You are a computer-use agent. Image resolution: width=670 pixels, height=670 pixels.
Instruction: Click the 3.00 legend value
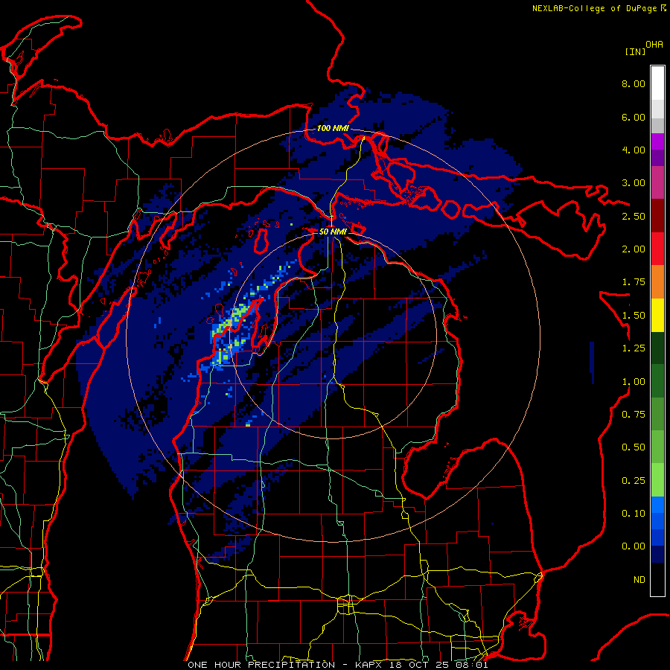634,183
